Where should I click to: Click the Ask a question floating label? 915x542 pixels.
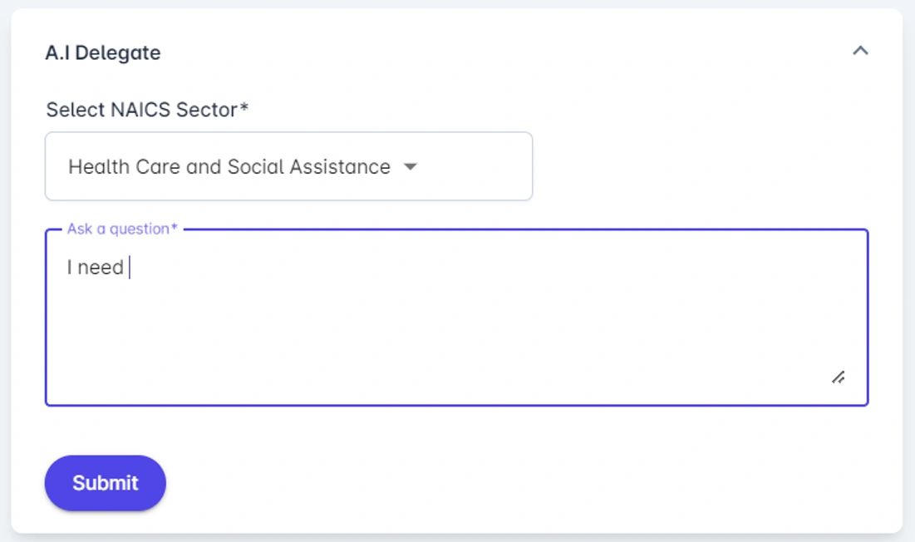(x=122, y=229)
